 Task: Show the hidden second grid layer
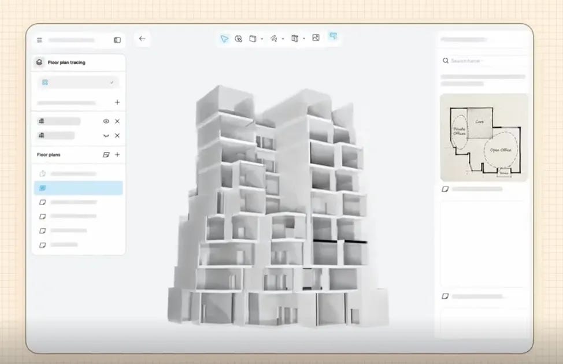coord(106,136)
